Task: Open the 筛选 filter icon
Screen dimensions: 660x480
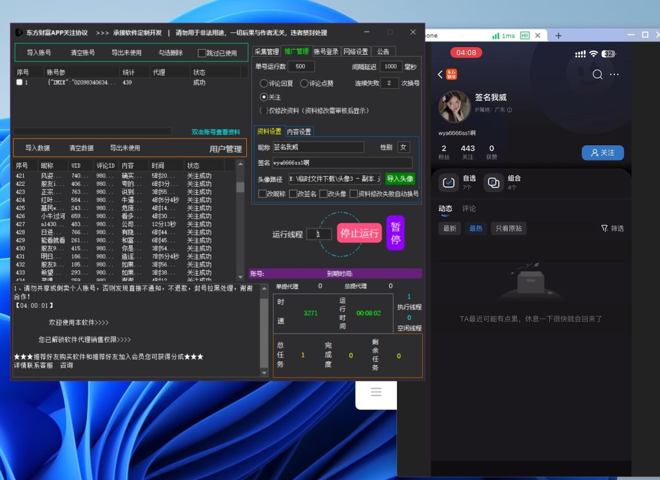Action: 605,228
